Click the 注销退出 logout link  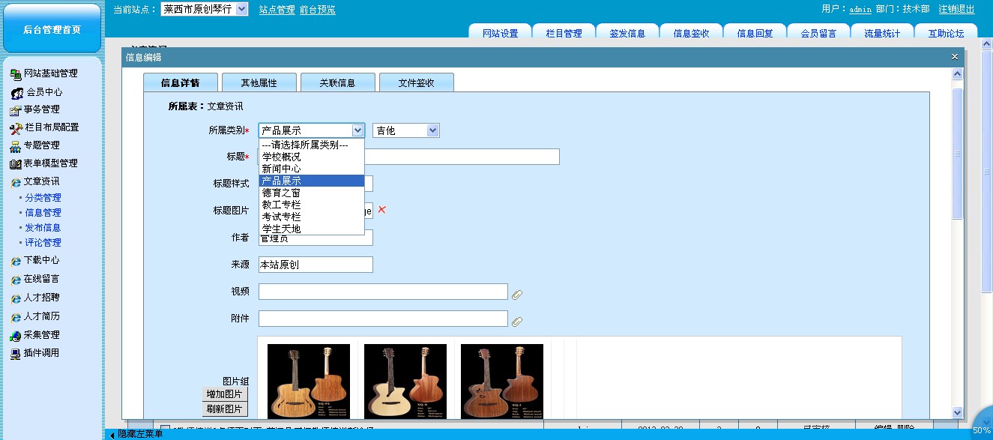pyautogui.click(x=956, y=9)
